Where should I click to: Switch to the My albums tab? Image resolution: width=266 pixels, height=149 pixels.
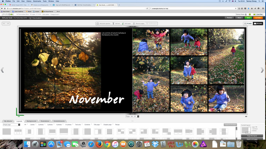(x=8, y=121)
